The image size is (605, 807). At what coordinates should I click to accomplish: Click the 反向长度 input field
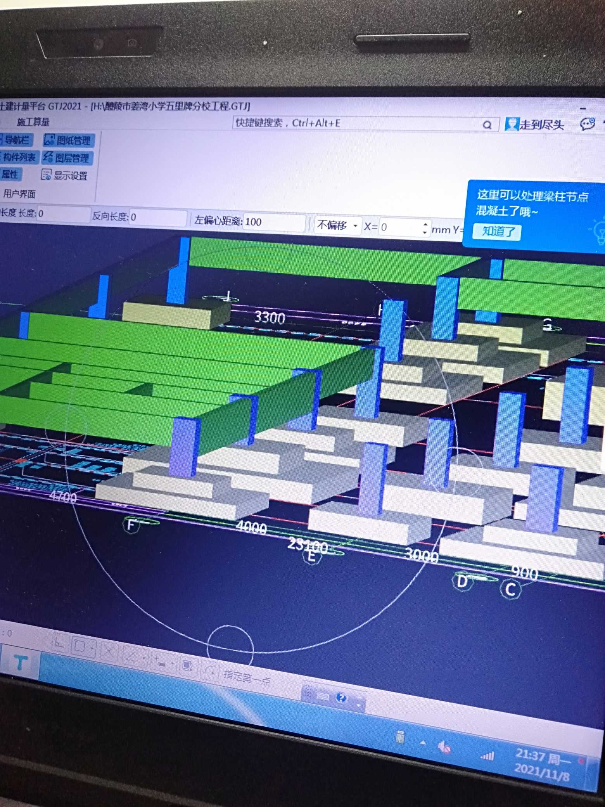click(157, 218)
